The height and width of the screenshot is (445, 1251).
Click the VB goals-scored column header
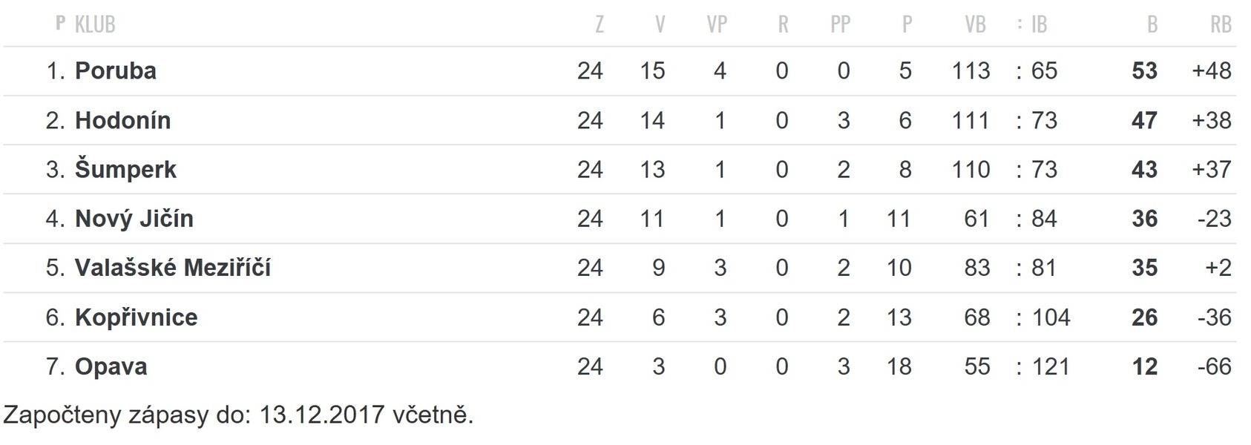[976, 24]
